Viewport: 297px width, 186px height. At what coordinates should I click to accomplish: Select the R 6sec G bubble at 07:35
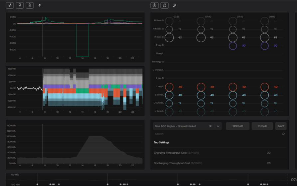click(169, 38)
